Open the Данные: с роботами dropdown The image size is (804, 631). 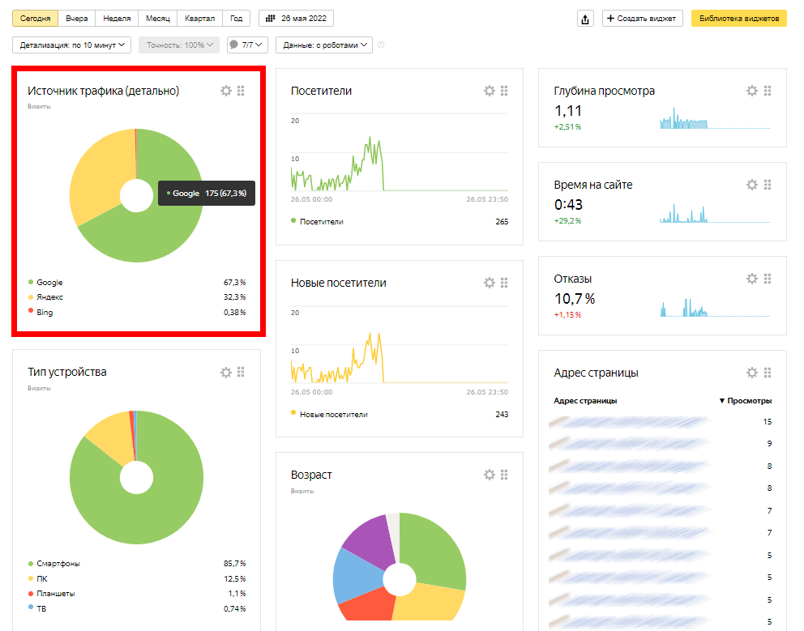[324, 45]
